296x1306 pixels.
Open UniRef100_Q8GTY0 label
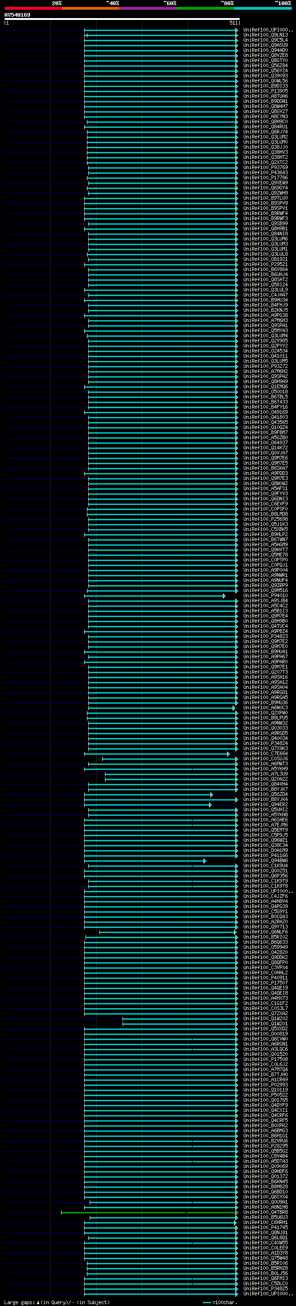265,60
